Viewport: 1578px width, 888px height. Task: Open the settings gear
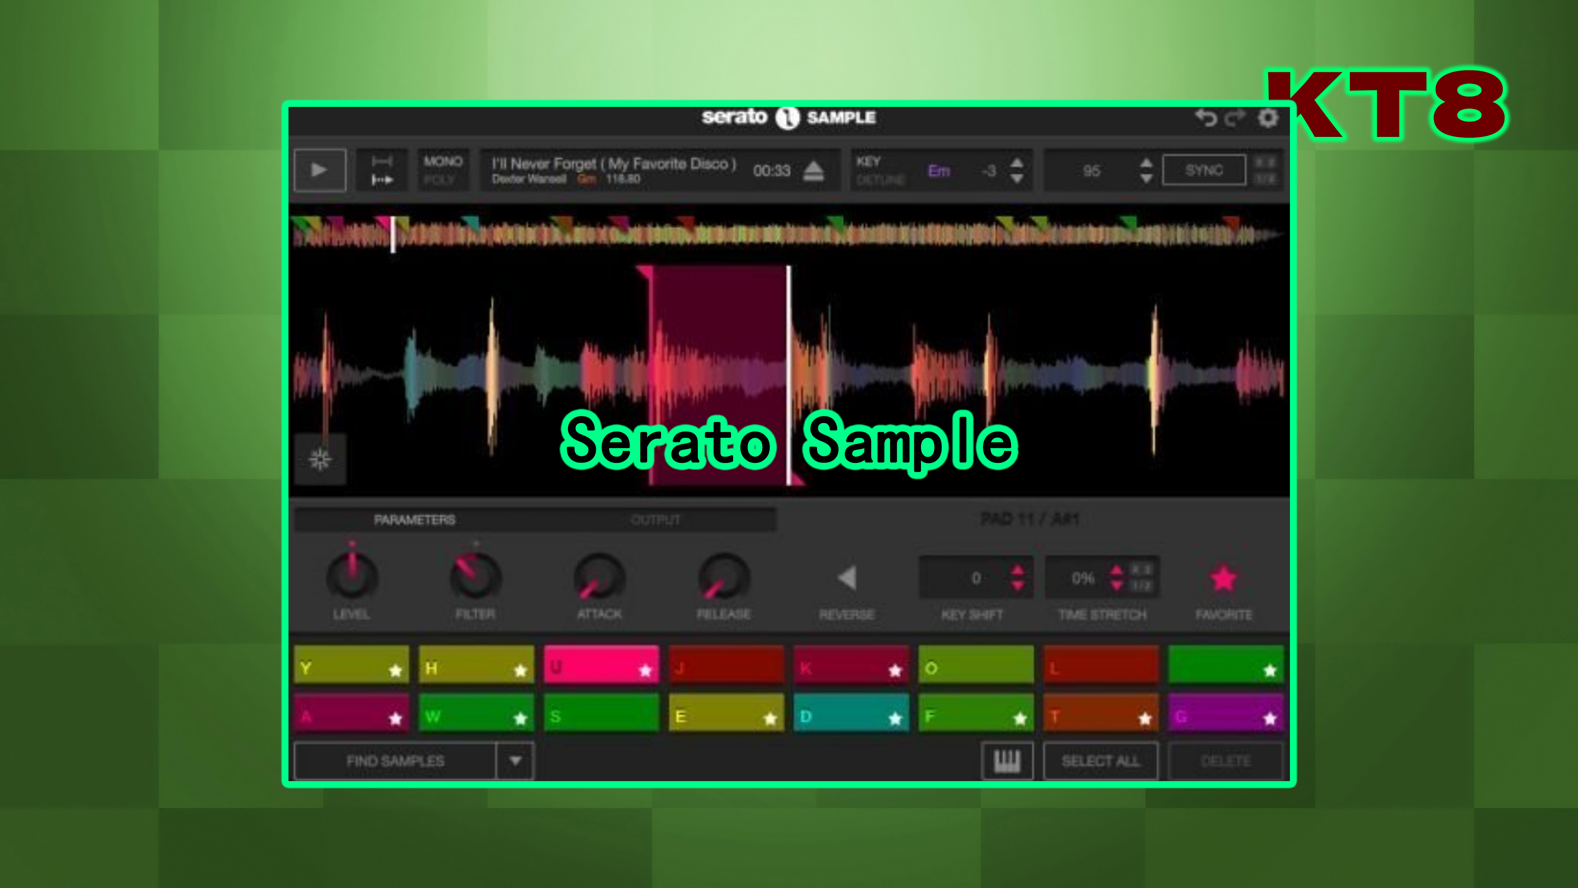coord(1268,117)
